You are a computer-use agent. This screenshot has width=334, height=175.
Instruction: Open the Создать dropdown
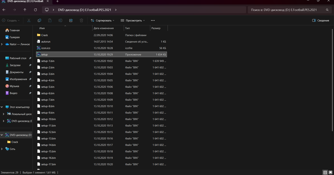click(x=11, y=20)
